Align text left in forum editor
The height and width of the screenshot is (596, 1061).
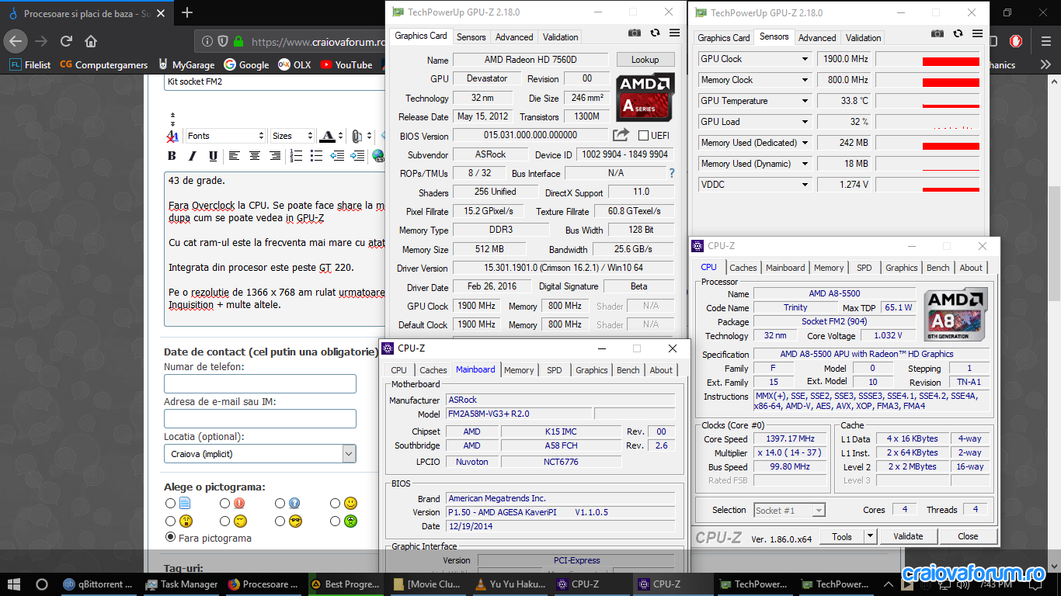click(x=234, y=156)
